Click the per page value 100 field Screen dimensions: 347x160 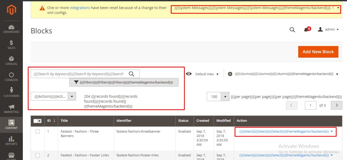click(214, 97)
